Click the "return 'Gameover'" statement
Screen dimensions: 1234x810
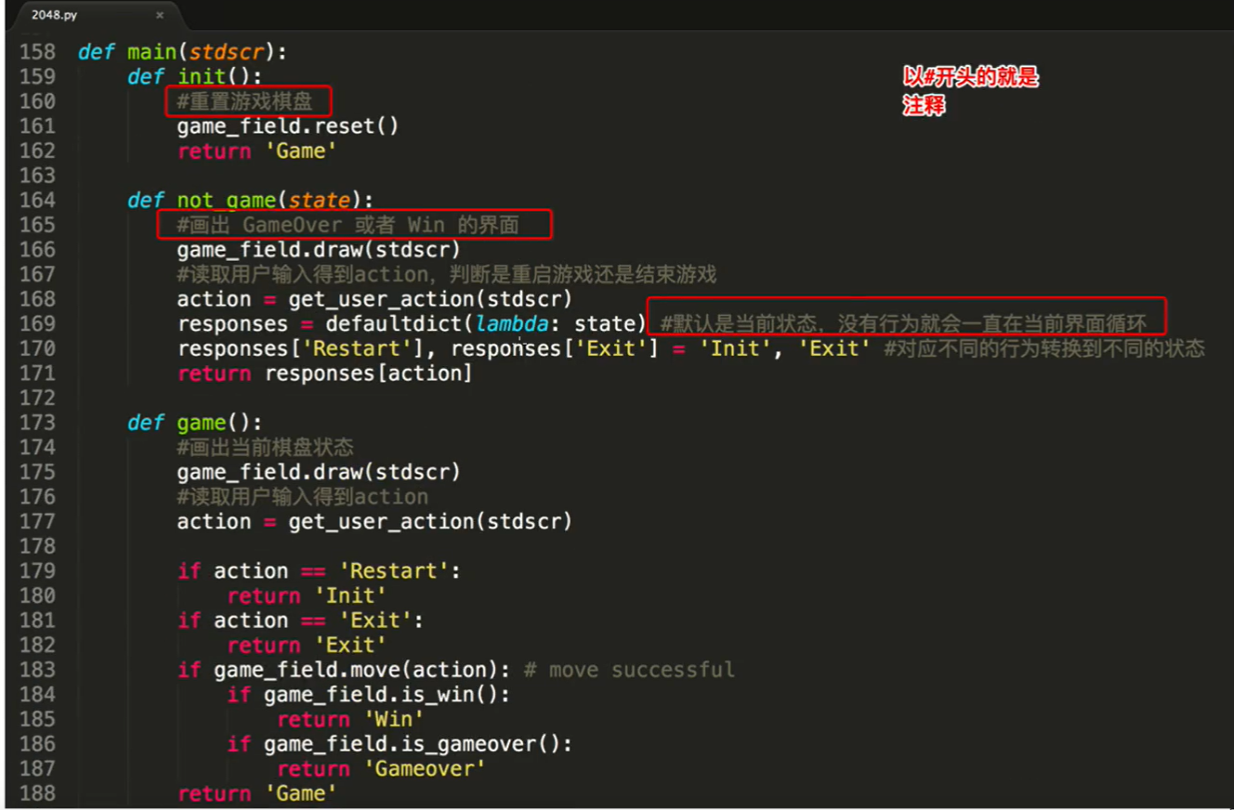tap(381, 769)
